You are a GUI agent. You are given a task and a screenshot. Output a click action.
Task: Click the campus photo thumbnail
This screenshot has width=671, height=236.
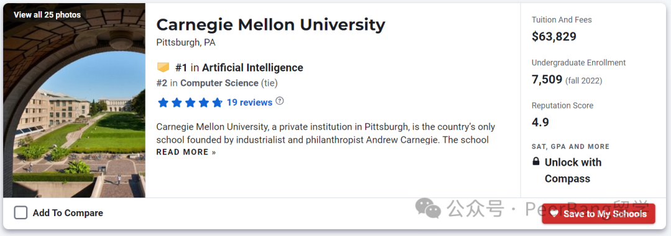coord(74,101)
